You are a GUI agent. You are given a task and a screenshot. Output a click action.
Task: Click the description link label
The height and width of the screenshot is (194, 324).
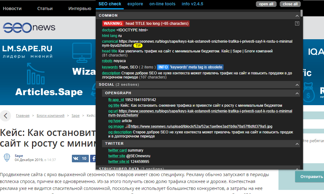111,73
